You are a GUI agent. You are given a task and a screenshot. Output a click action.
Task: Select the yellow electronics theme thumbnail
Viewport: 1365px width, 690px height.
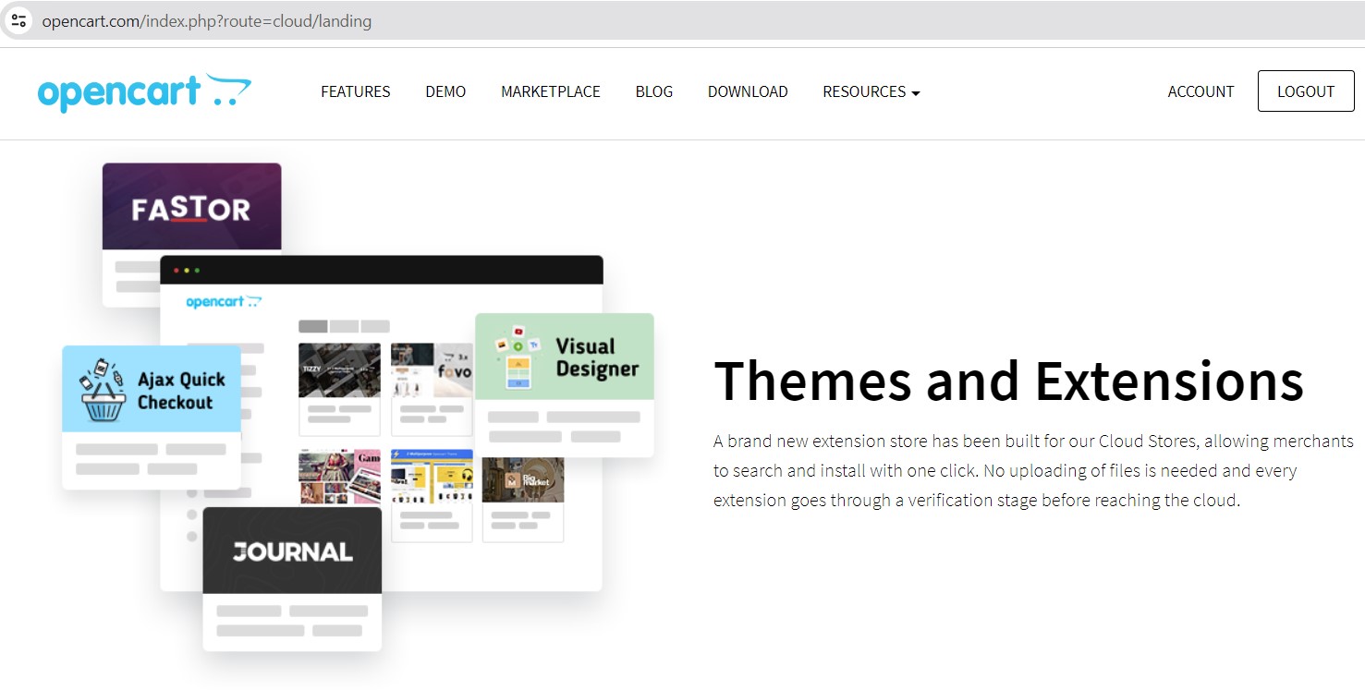(x=432, y=477)
